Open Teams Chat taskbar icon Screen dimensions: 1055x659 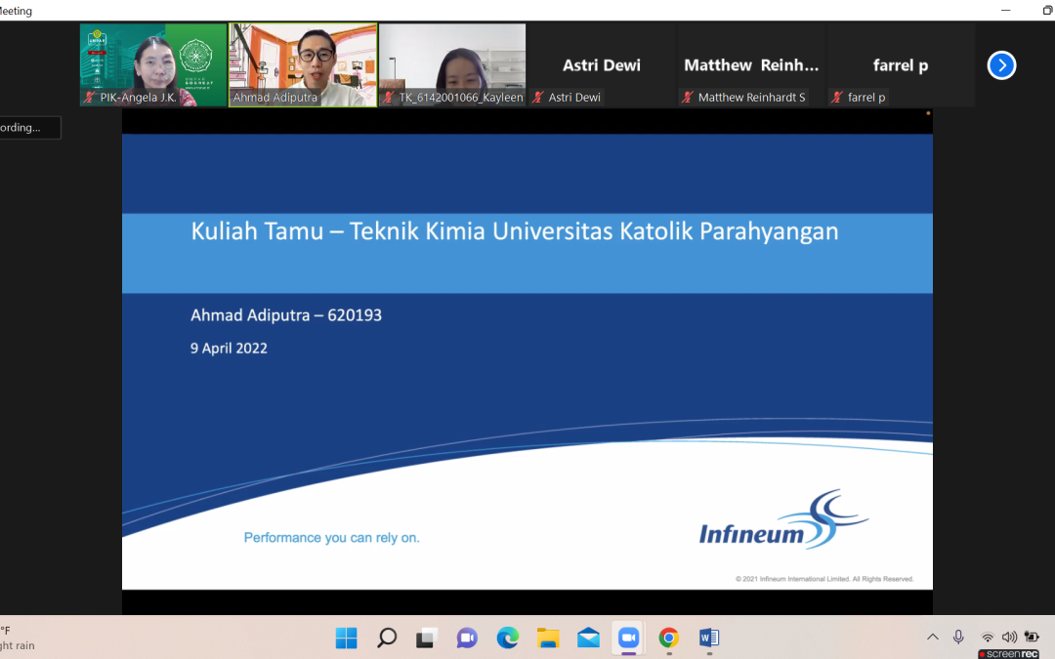[467, 638]
